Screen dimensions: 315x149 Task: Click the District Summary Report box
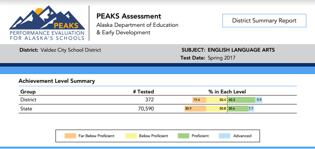coord(264,20)
